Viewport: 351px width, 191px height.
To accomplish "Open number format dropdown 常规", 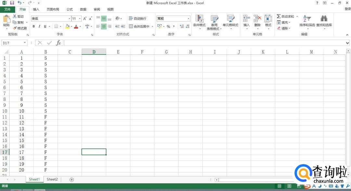I will (x=188, y=18).
